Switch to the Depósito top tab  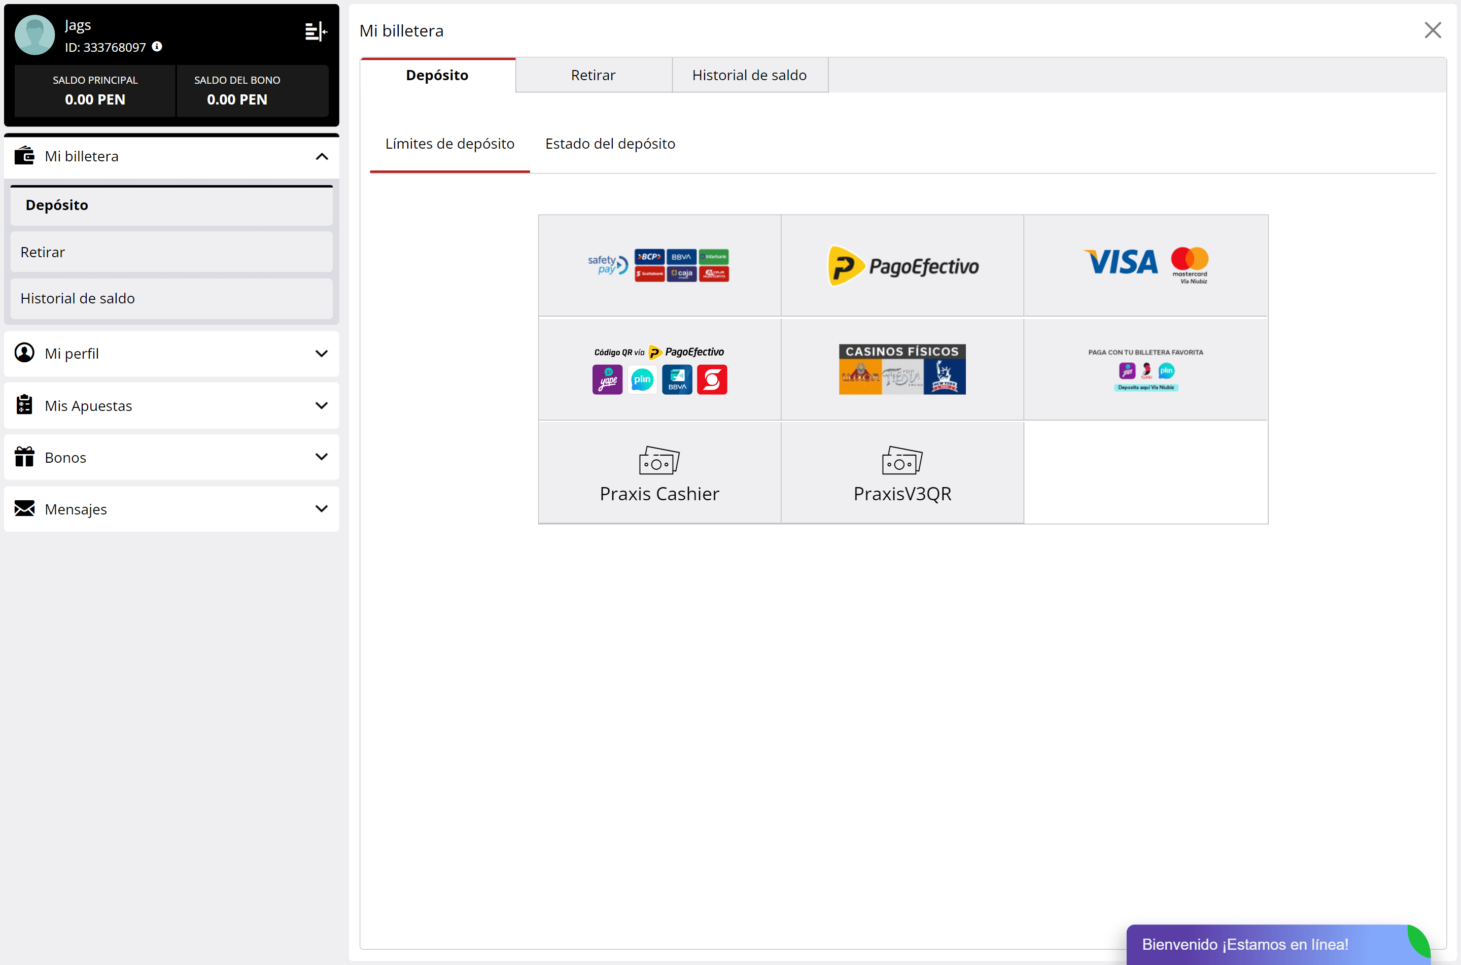(437, 75)
